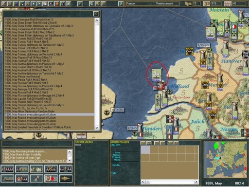
Task: Select 'Created Freestate of Sweden' log entry
Action: [x=49, y=127]
